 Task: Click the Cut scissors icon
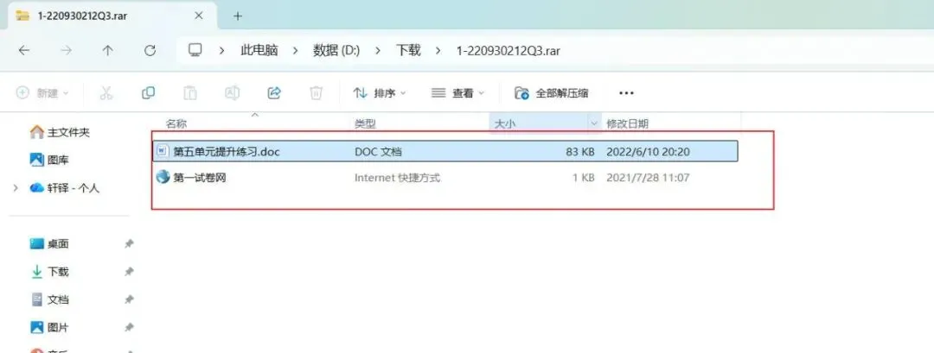tap(106, 92)
